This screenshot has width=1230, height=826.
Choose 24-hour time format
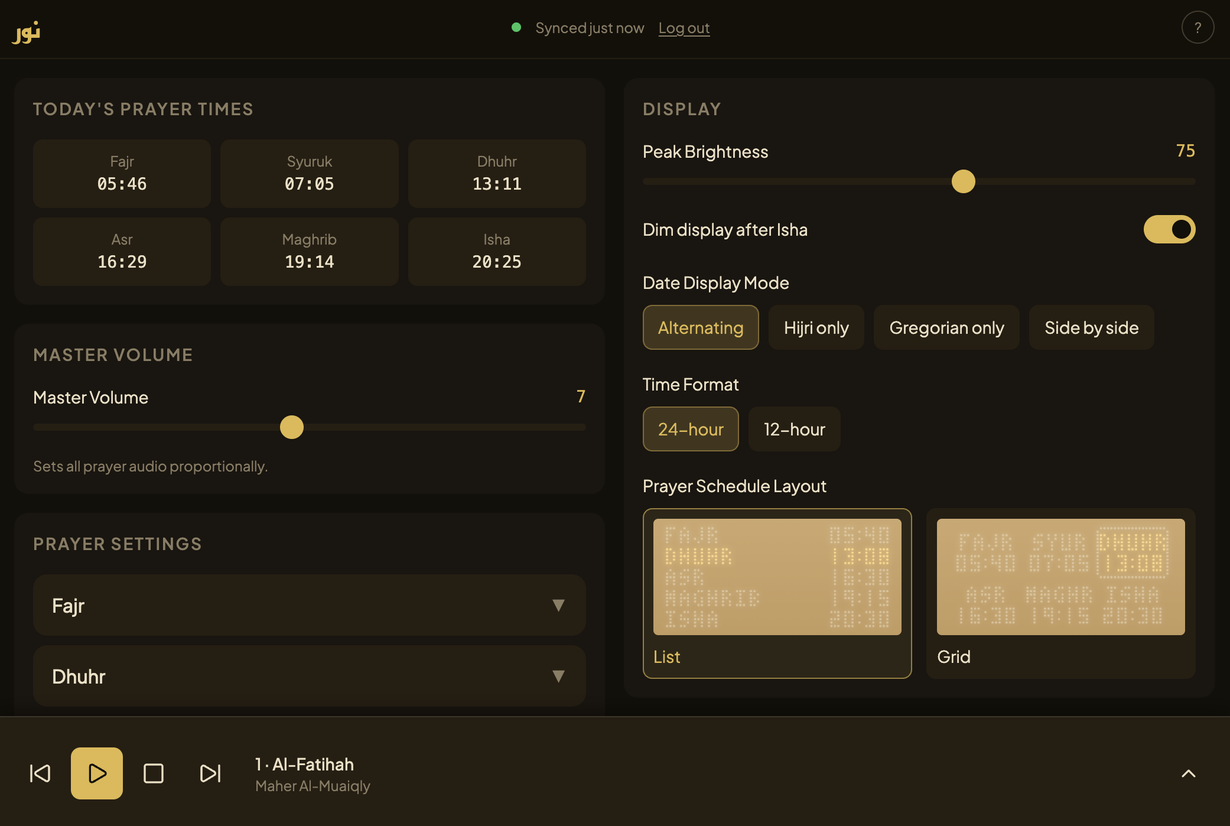point(691,429)
